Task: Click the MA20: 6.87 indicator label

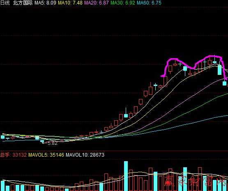Action: click(x=97, y=3)
